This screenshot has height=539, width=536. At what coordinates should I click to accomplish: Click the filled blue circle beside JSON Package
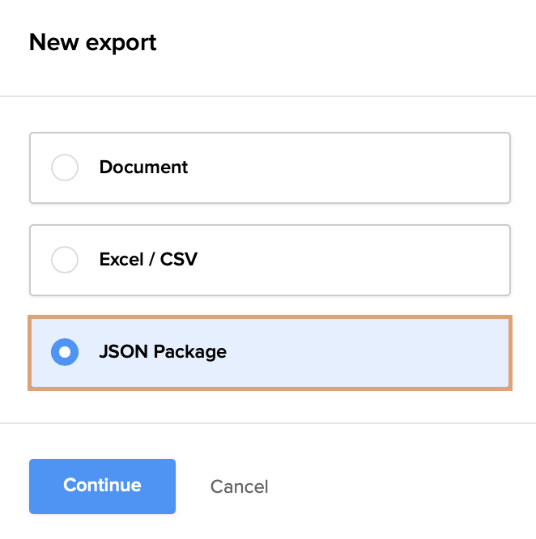coord(65,352)
